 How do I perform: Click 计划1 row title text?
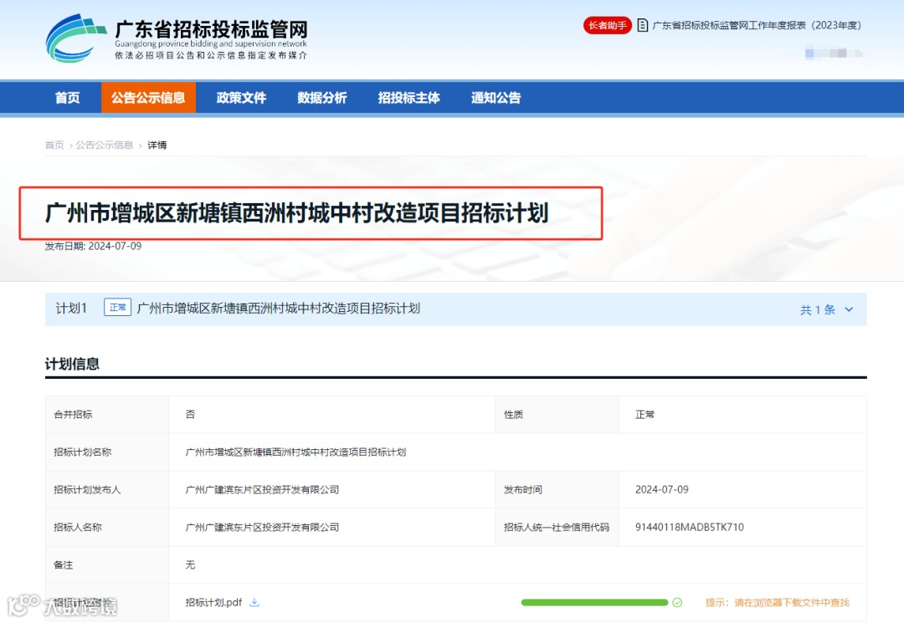tap(279, 308)
